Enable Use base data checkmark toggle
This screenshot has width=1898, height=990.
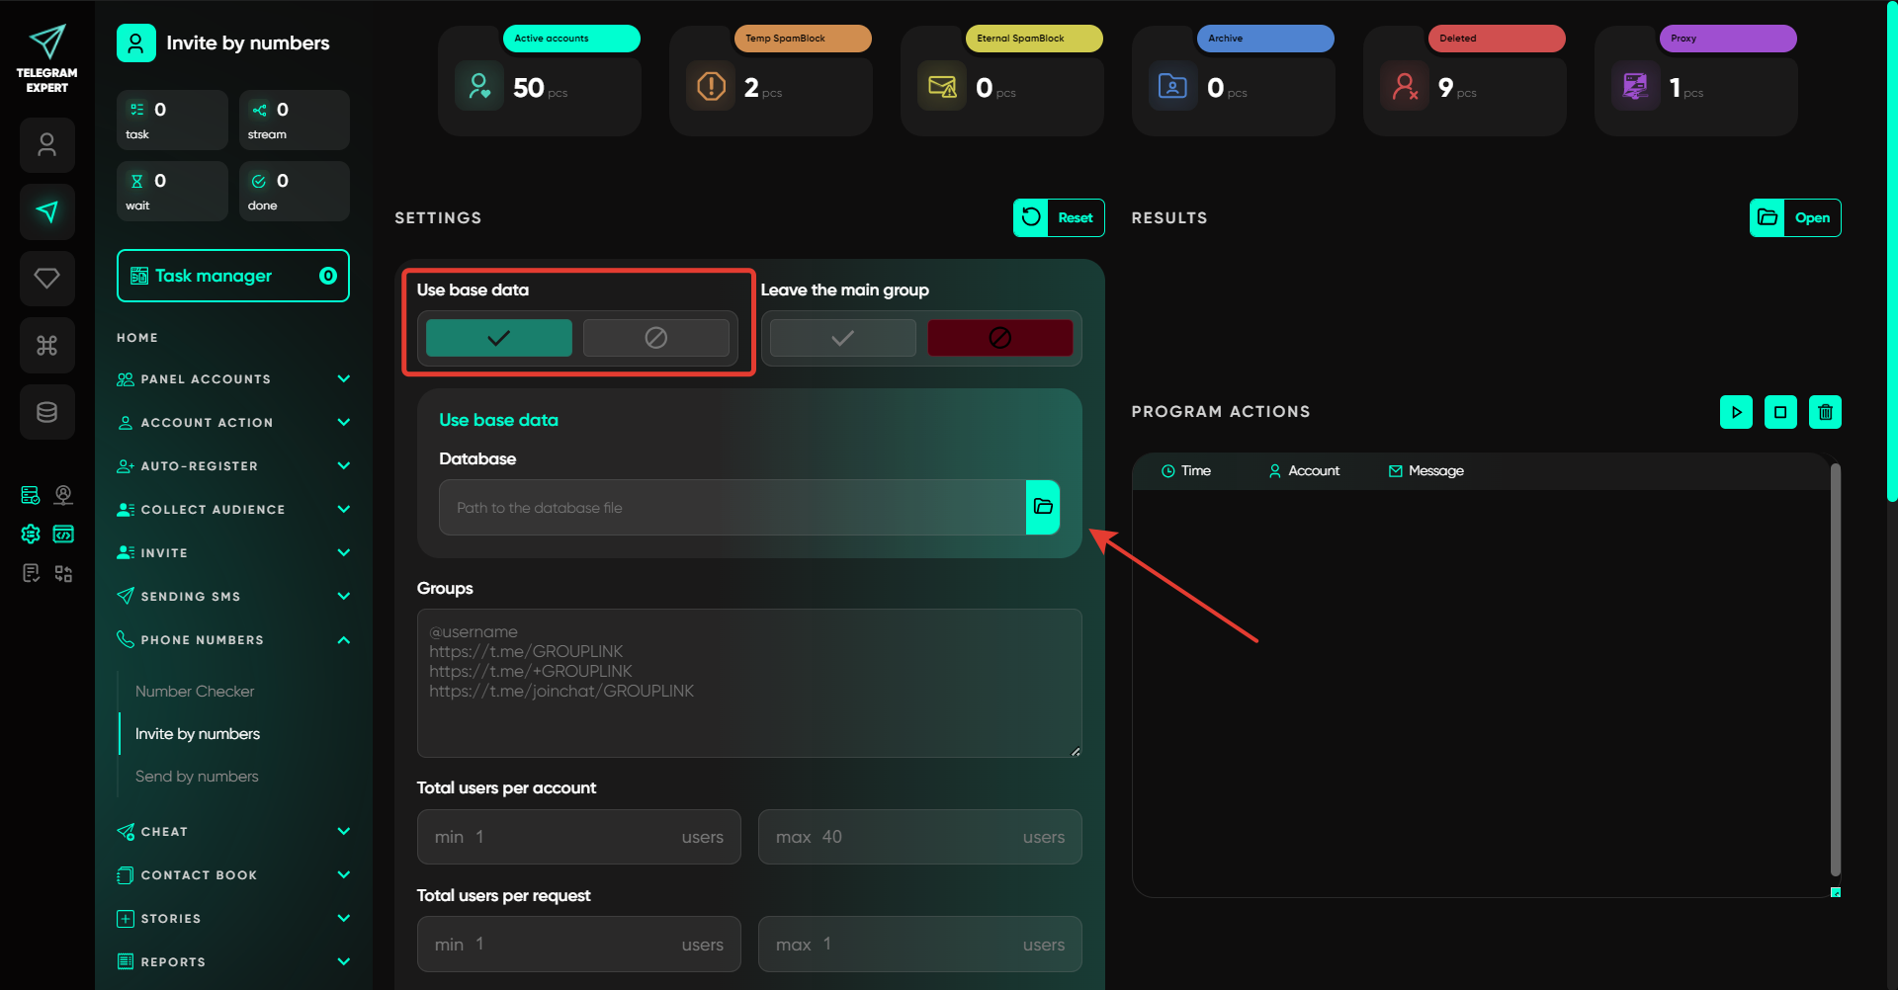(498, 338)
